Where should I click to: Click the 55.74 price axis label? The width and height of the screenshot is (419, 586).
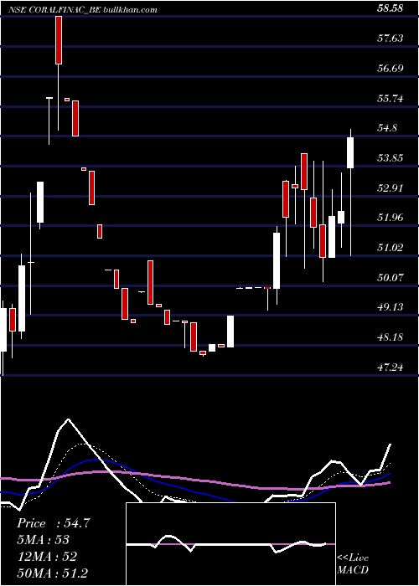pos(391,98)
